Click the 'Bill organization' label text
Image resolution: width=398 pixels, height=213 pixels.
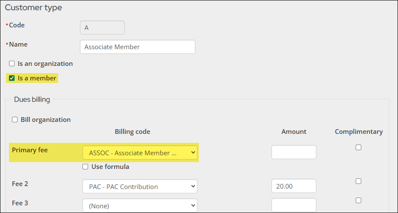pos(45,120)
